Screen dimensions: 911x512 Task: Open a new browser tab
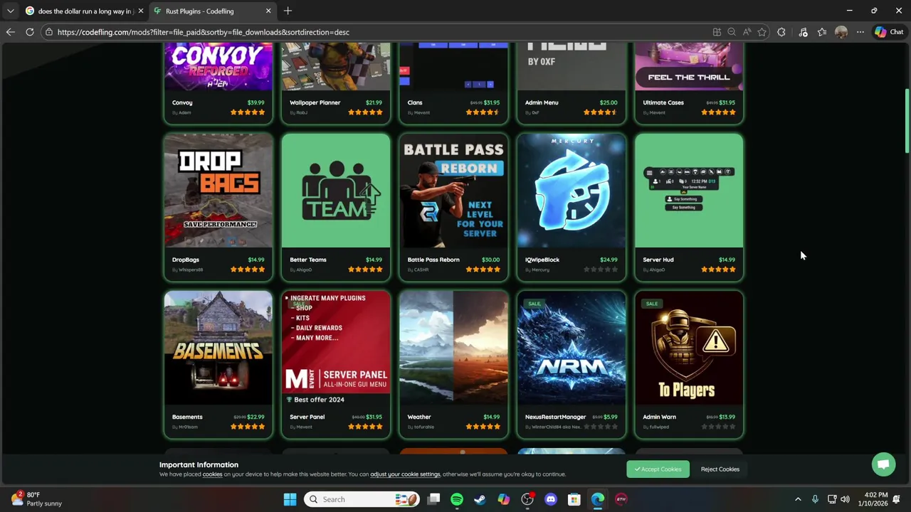pyautogui.click(x=288, y=11)
